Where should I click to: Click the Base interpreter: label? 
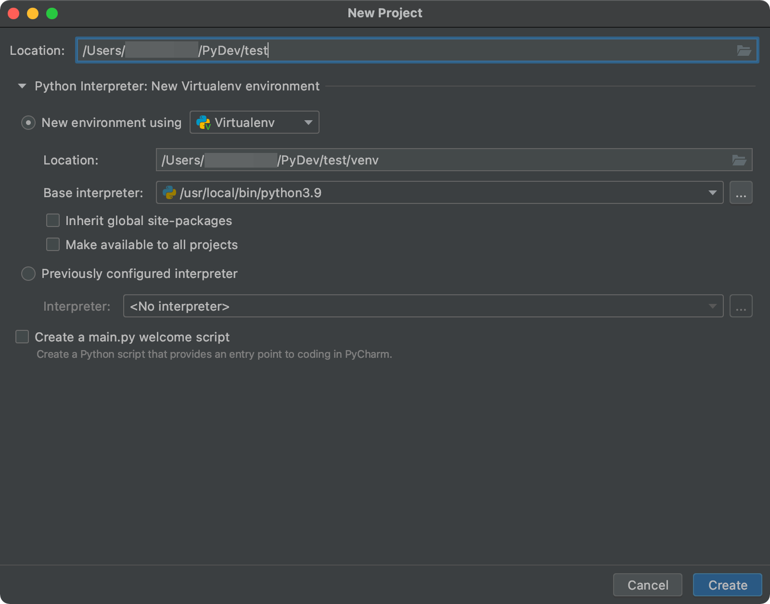(x=93, y=193)
